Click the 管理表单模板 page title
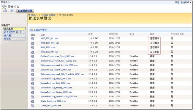The width and height of the screenshot is (193, 110). click(40, 19)
